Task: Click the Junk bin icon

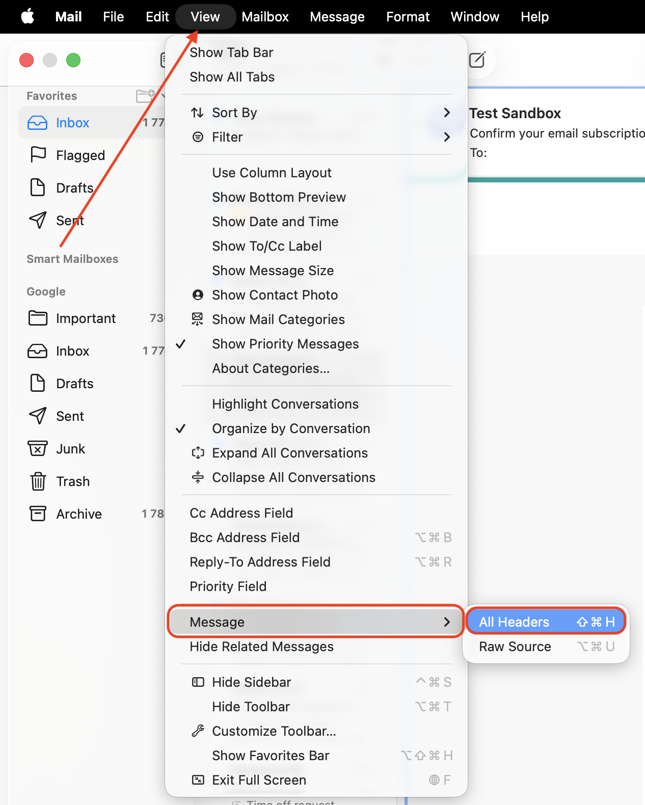Action: (38, 448)
